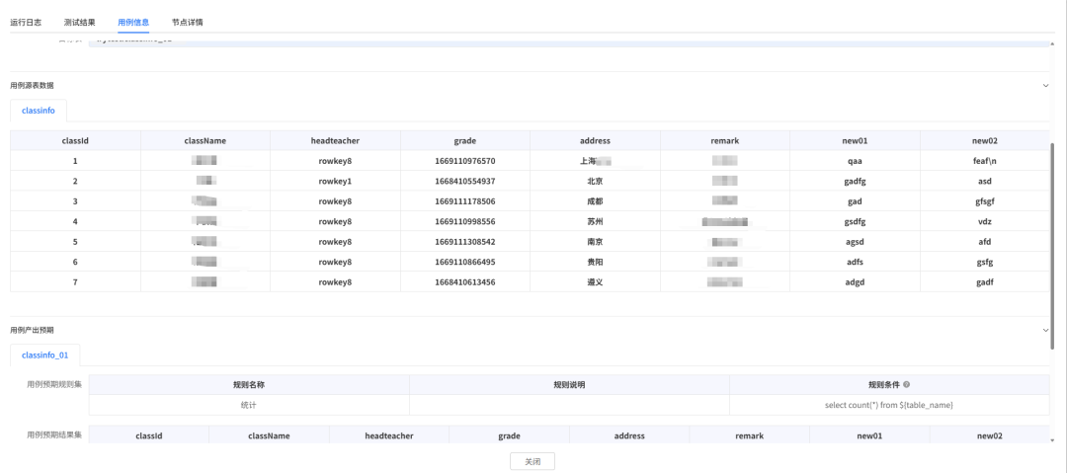Viewport: 1067px width, 473px height.
Task: Click the headteacher header in source table
Action: [335, 141]
